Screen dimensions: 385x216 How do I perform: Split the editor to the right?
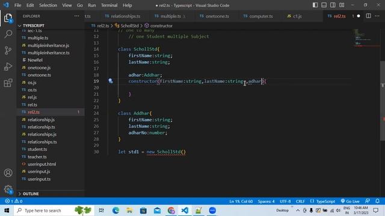point(368,16)
